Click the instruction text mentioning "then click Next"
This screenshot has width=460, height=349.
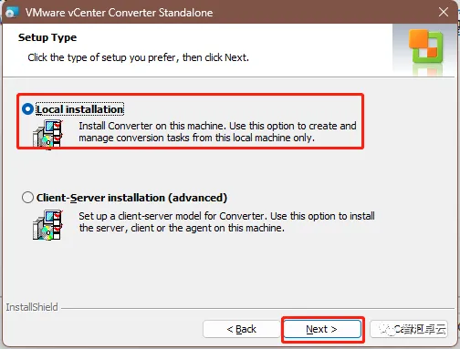coord(139,57)
